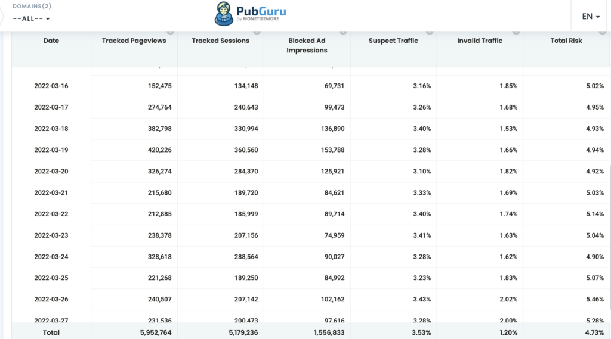
Task: Click the Total row pageviews 5,952,764
Action: 152,333
